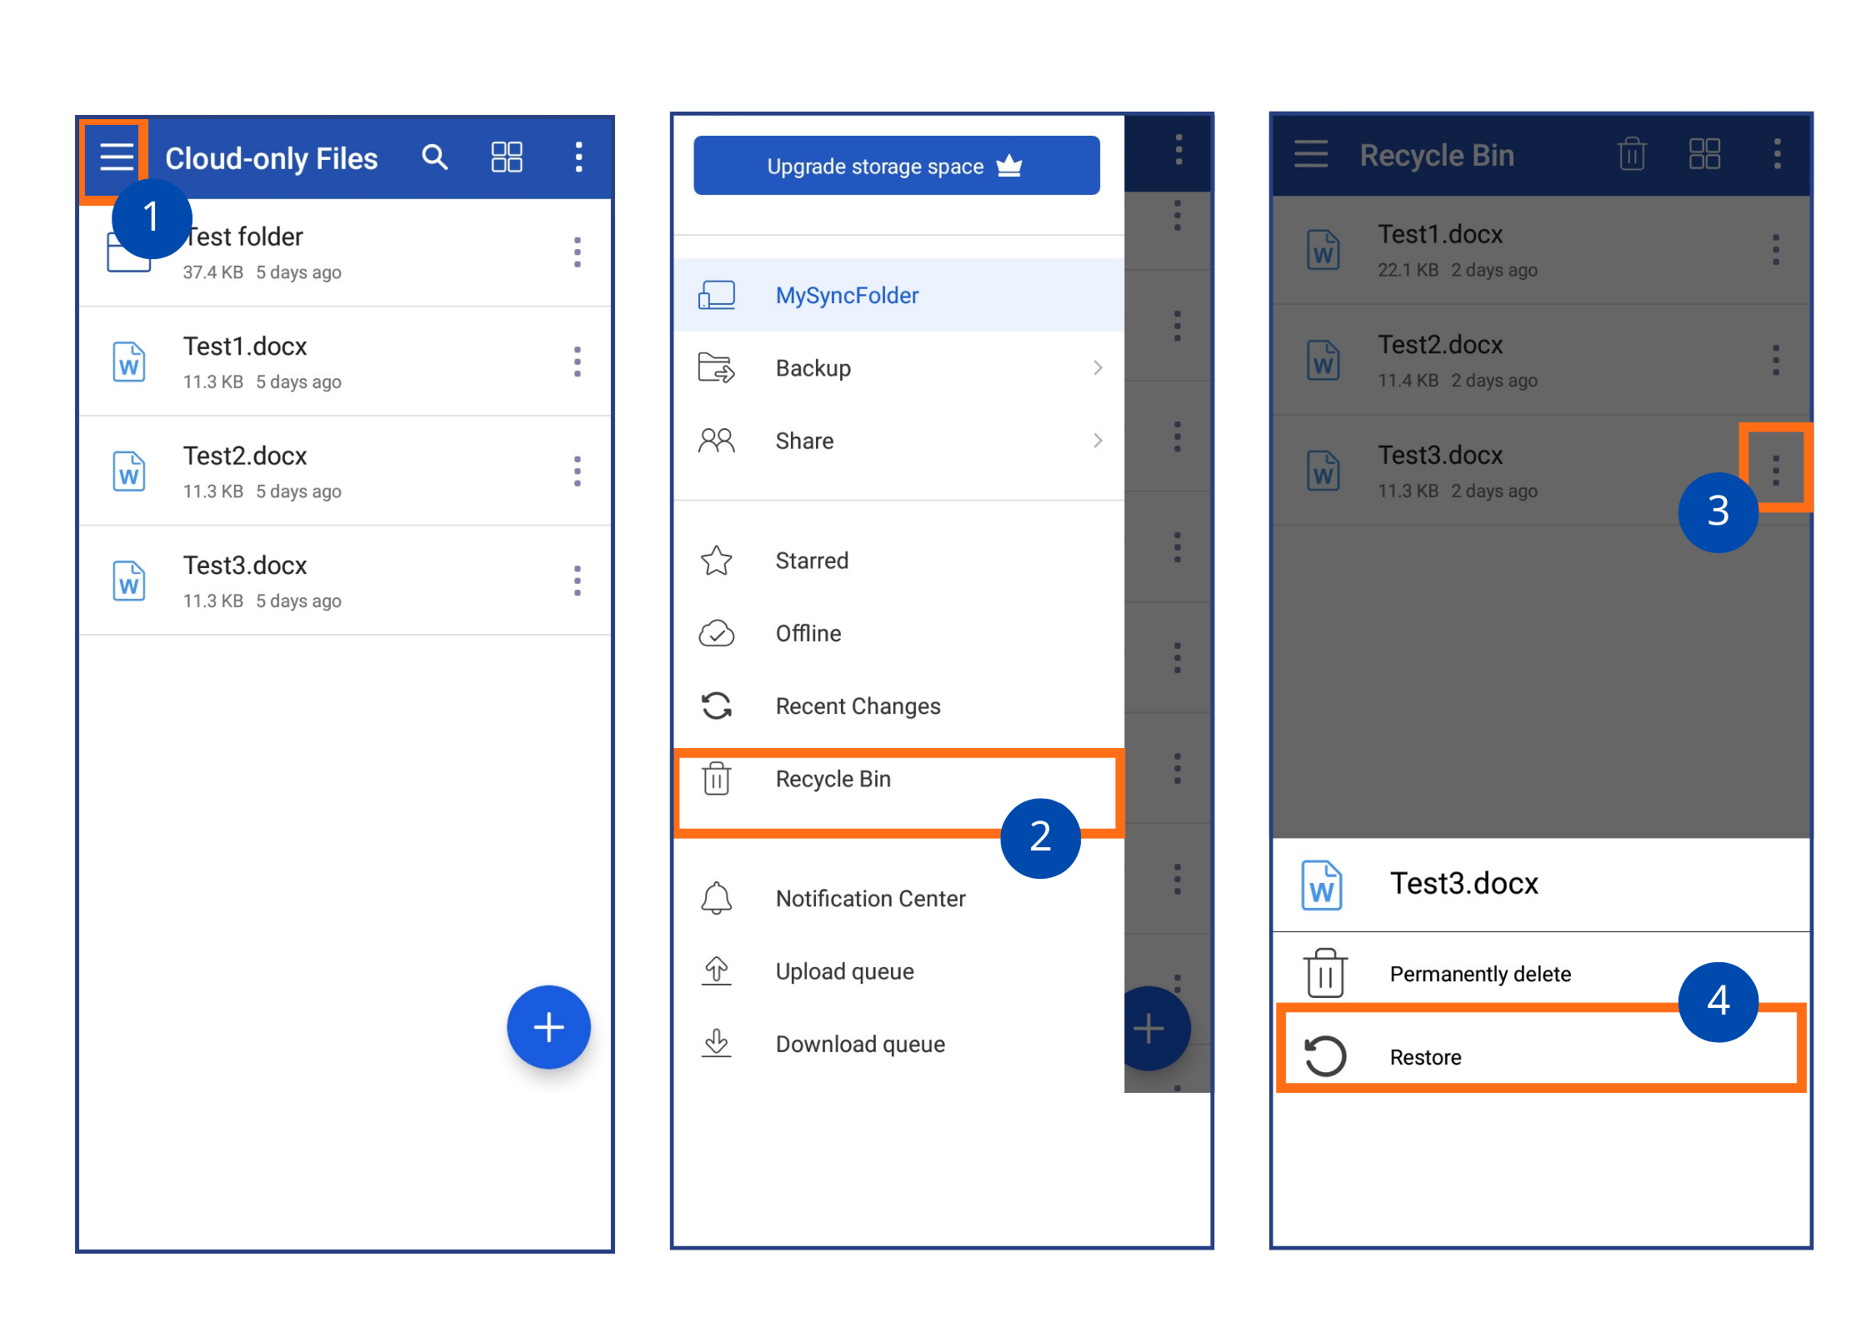Open options for Test3.docx dated 5 days ago
Image resolution: width=1871 pixels, height=1322 pixels.
[577, 581]
